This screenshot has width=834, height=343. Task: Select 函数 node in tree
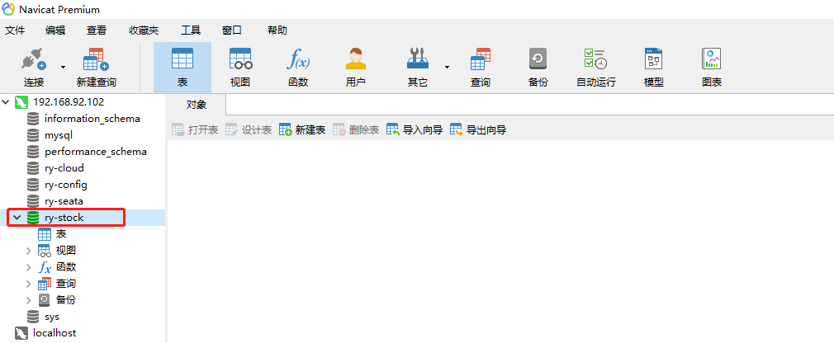click(66, 267)
